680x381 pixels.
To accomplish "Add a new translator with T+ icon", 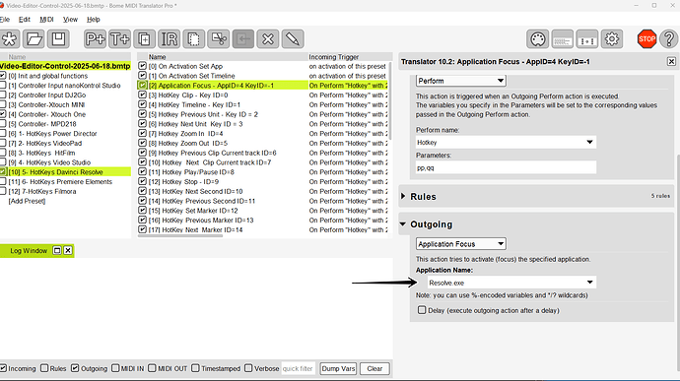I will pyautogui.click(x=119, y=39).
